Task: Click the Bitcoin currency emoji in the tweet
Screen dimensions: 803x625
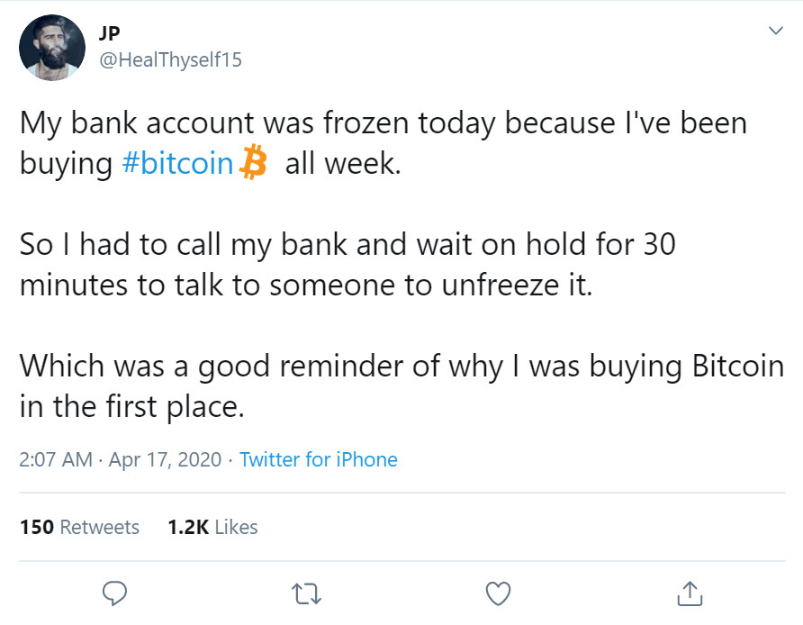Action: [253, 162]
